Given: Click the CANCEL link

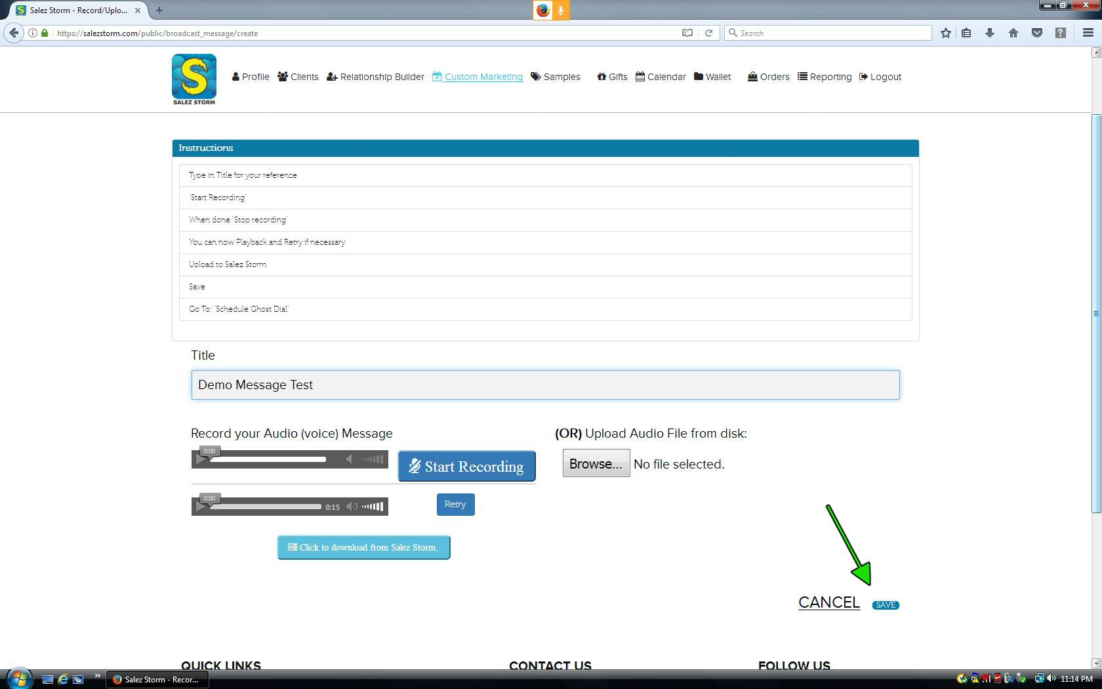Looking at the screenshot, I should [x=828, y=602].
